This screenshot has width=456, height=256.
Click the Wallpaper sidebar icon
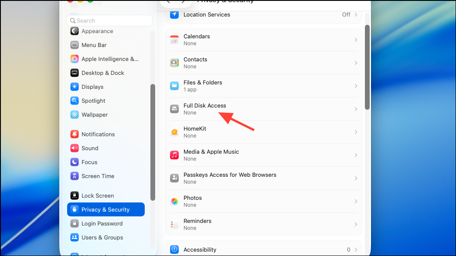75,115
